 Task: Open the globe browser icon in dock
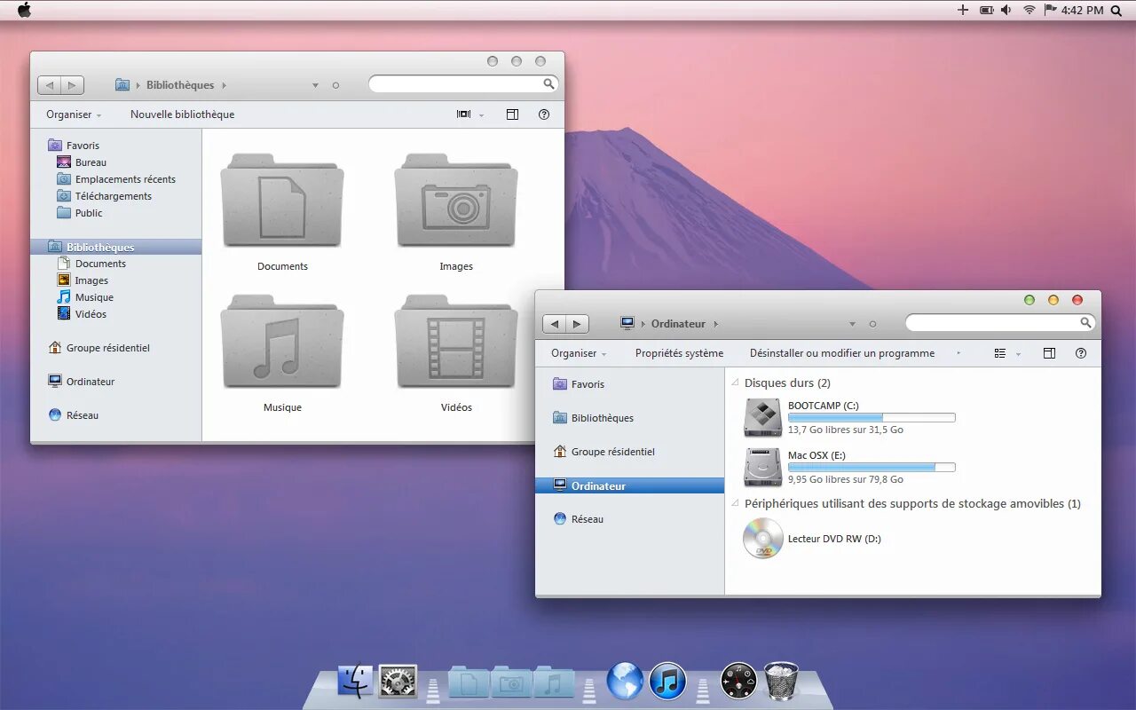pyautogui.click(x=625, y=681)
